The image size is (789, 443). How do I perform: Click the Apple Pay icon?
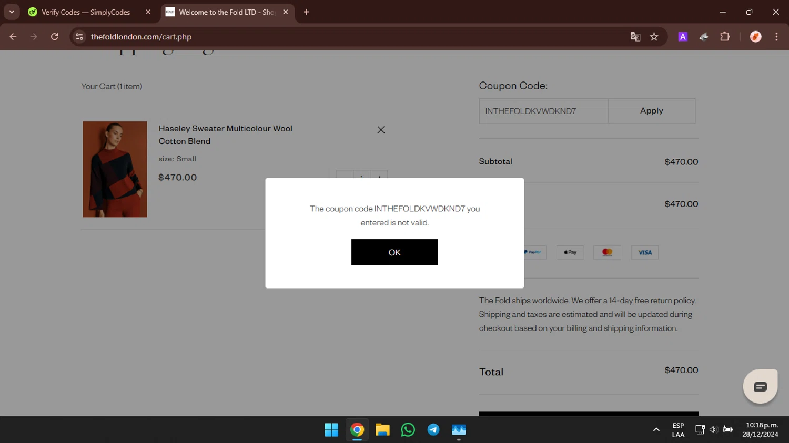(570, 252)
